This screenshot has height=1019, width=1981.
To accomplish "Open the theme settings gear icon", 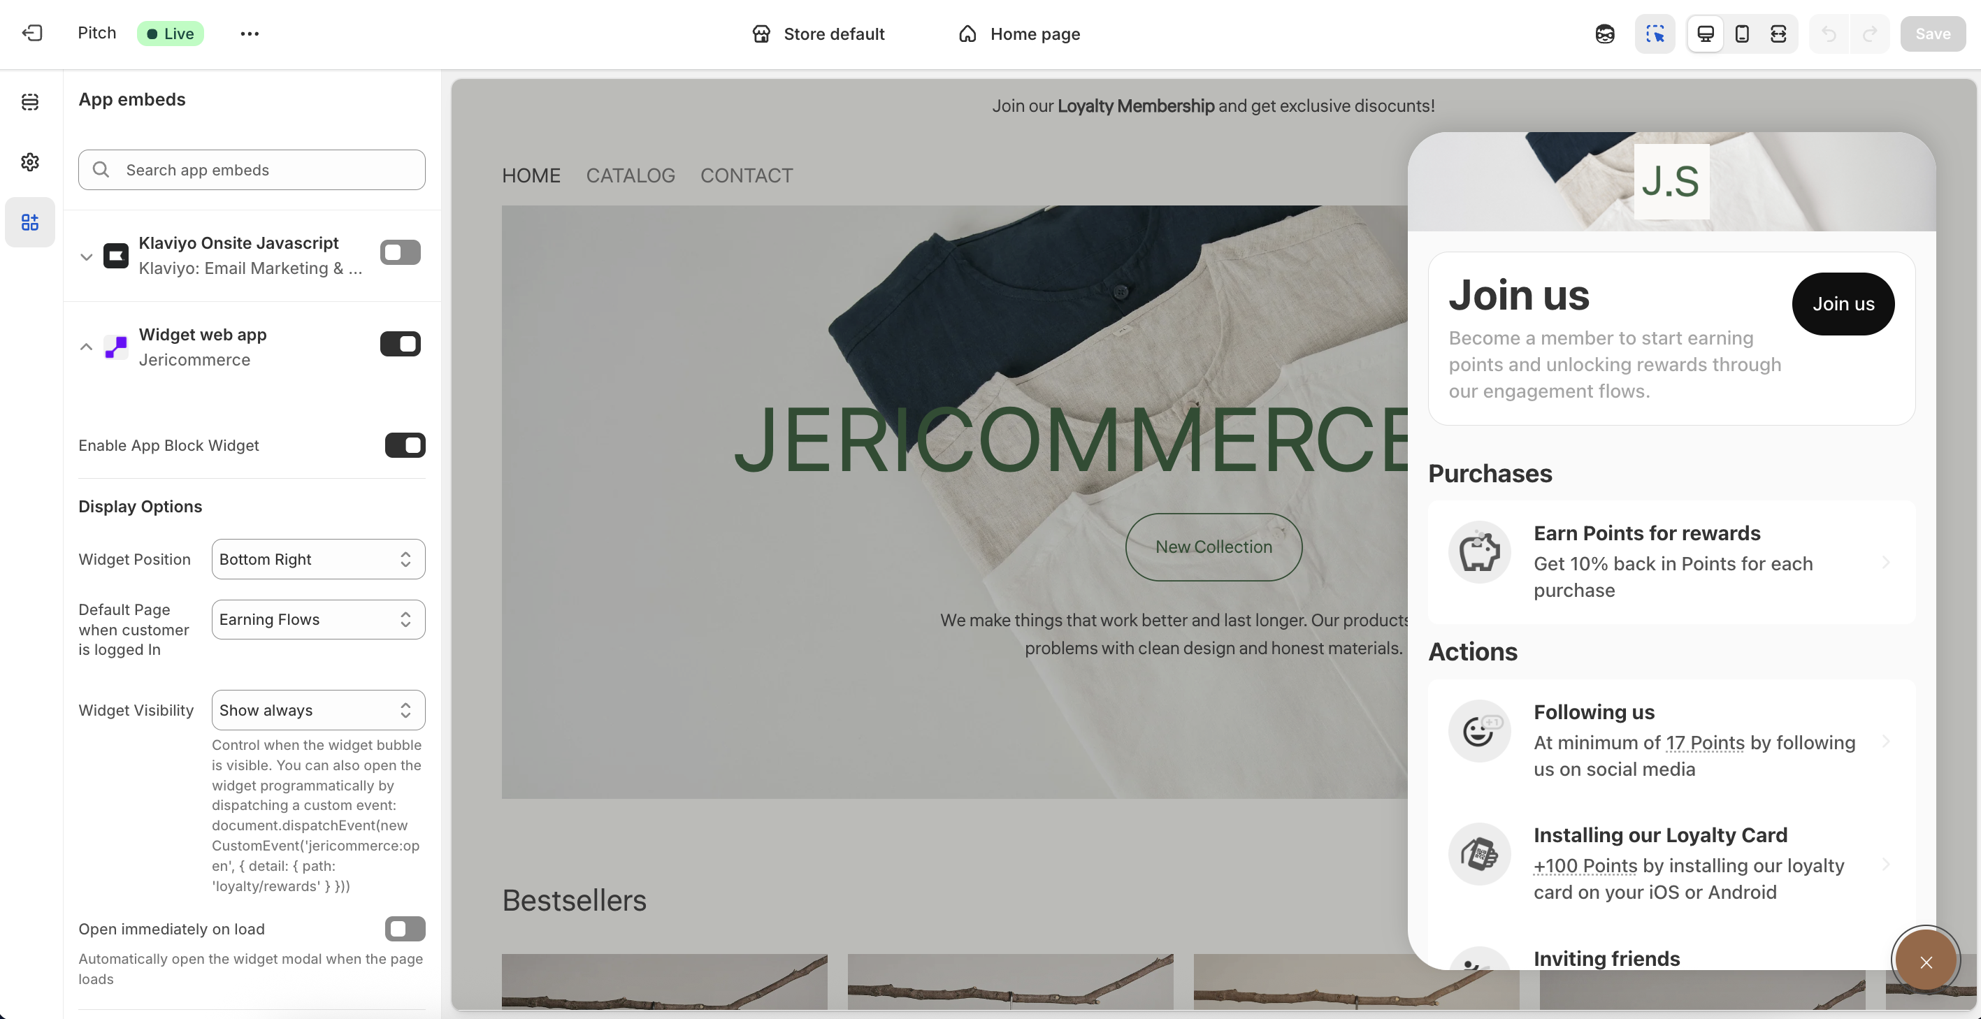I will click(30, 161).
